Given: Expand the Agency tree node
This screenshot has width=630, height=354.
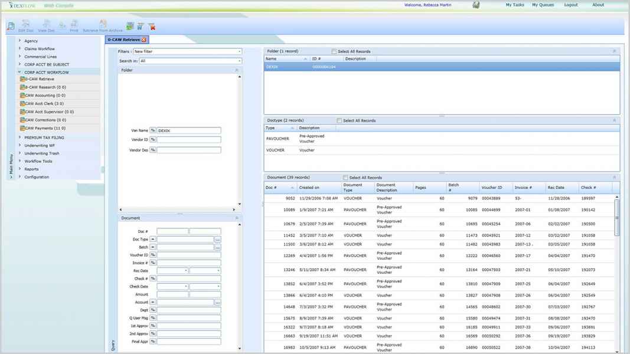Looking at the screenshot, I should click(x=19, y=41).
